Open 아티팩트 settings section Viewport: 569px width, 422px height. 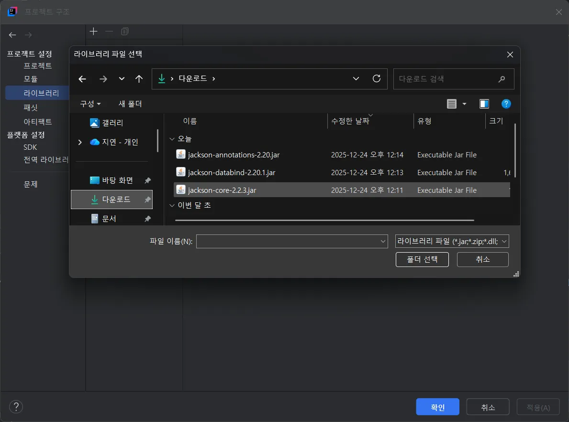(38, 122)
